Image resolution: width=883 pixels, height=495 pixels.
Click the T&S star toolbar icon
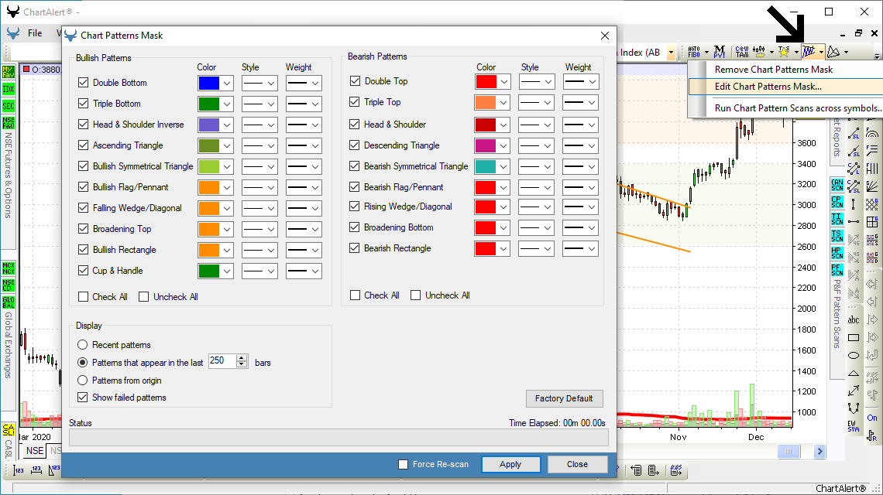[x=784, y=52]
